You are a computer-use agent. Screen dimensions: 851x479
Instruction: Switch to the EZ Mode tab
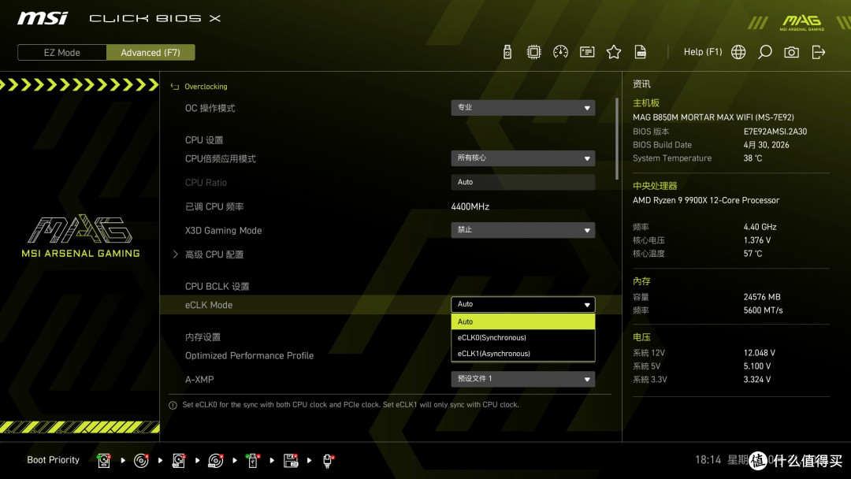click(62, 53)
